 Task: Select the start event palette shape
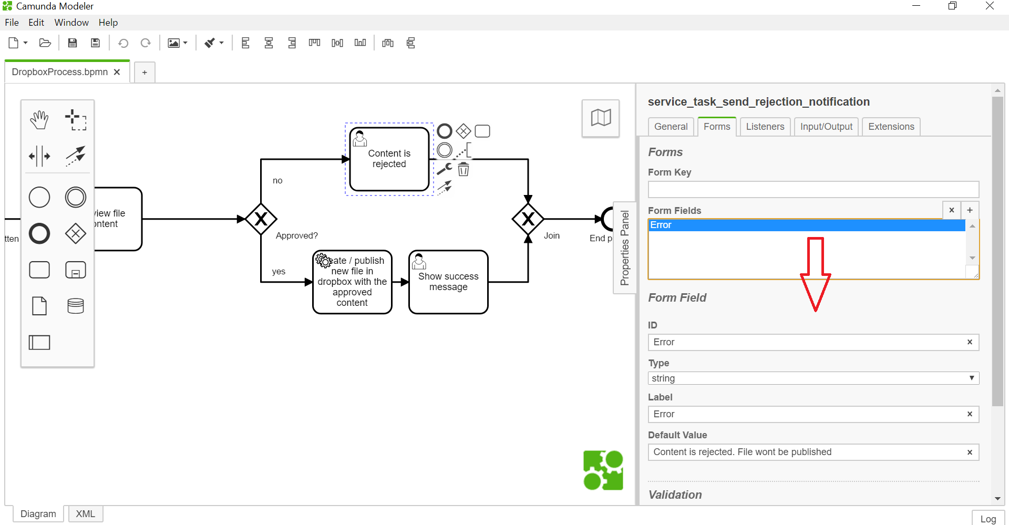click(39, 198)
